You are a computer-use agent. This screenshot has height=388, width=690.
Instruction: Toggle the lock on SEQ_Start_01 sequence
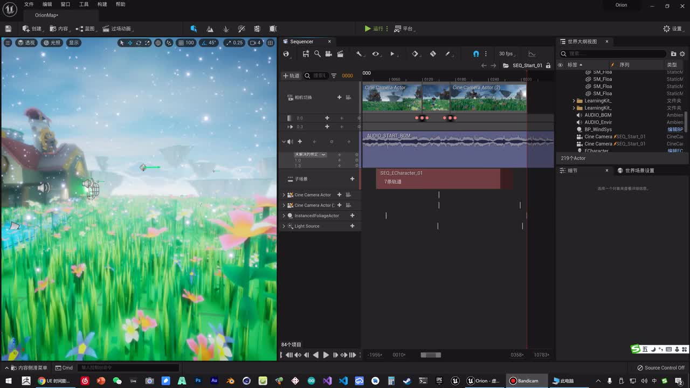(548, 65)
